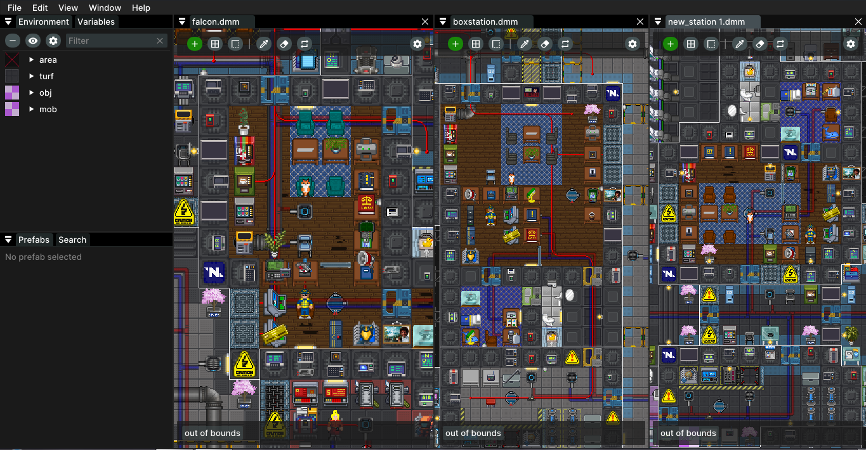Collapse all environment tree nodes with minus button

pyautogui.click(x=13, y=41)
